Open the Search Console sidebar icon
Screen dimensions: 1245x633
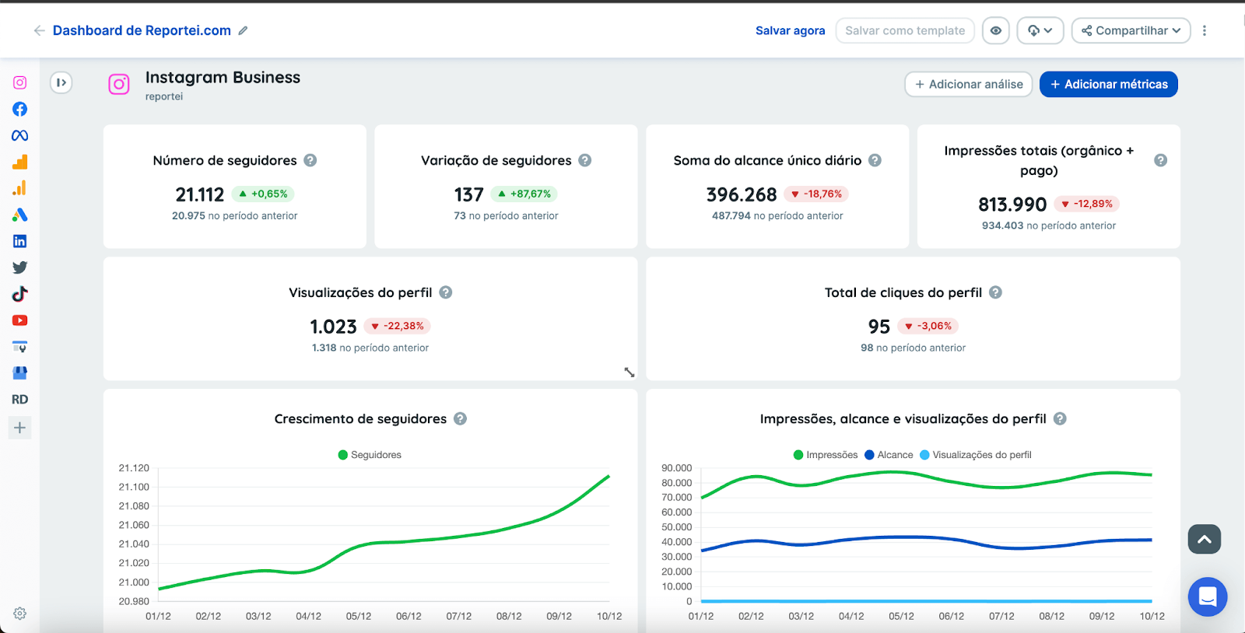click(x=20, y=347)
